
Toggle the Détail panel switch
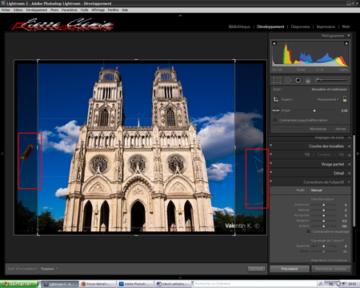point(271,173)
